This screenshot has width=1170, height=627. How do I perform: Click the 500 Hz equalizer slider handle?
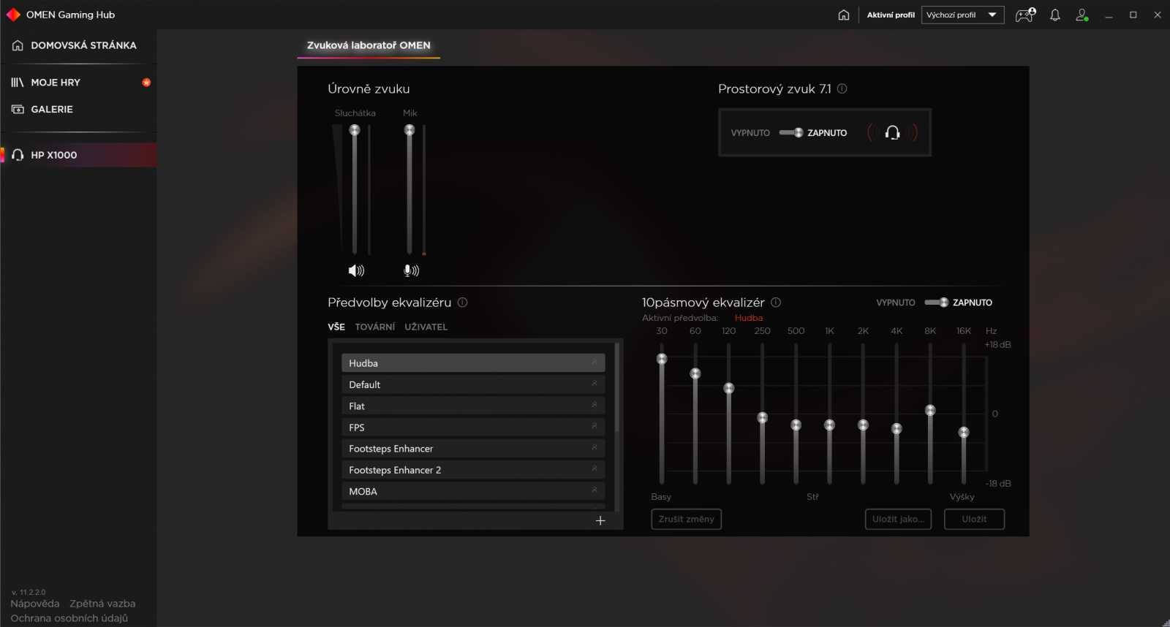(x=796, y=425)
